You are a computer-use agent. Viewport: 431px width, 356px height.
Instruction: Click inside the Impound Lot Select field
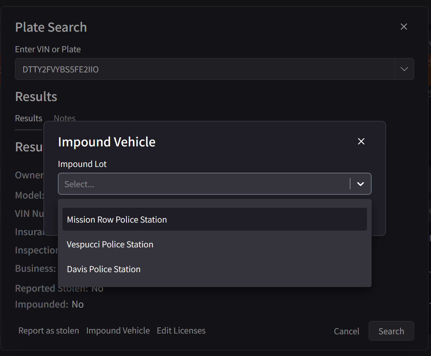(190, 184)
